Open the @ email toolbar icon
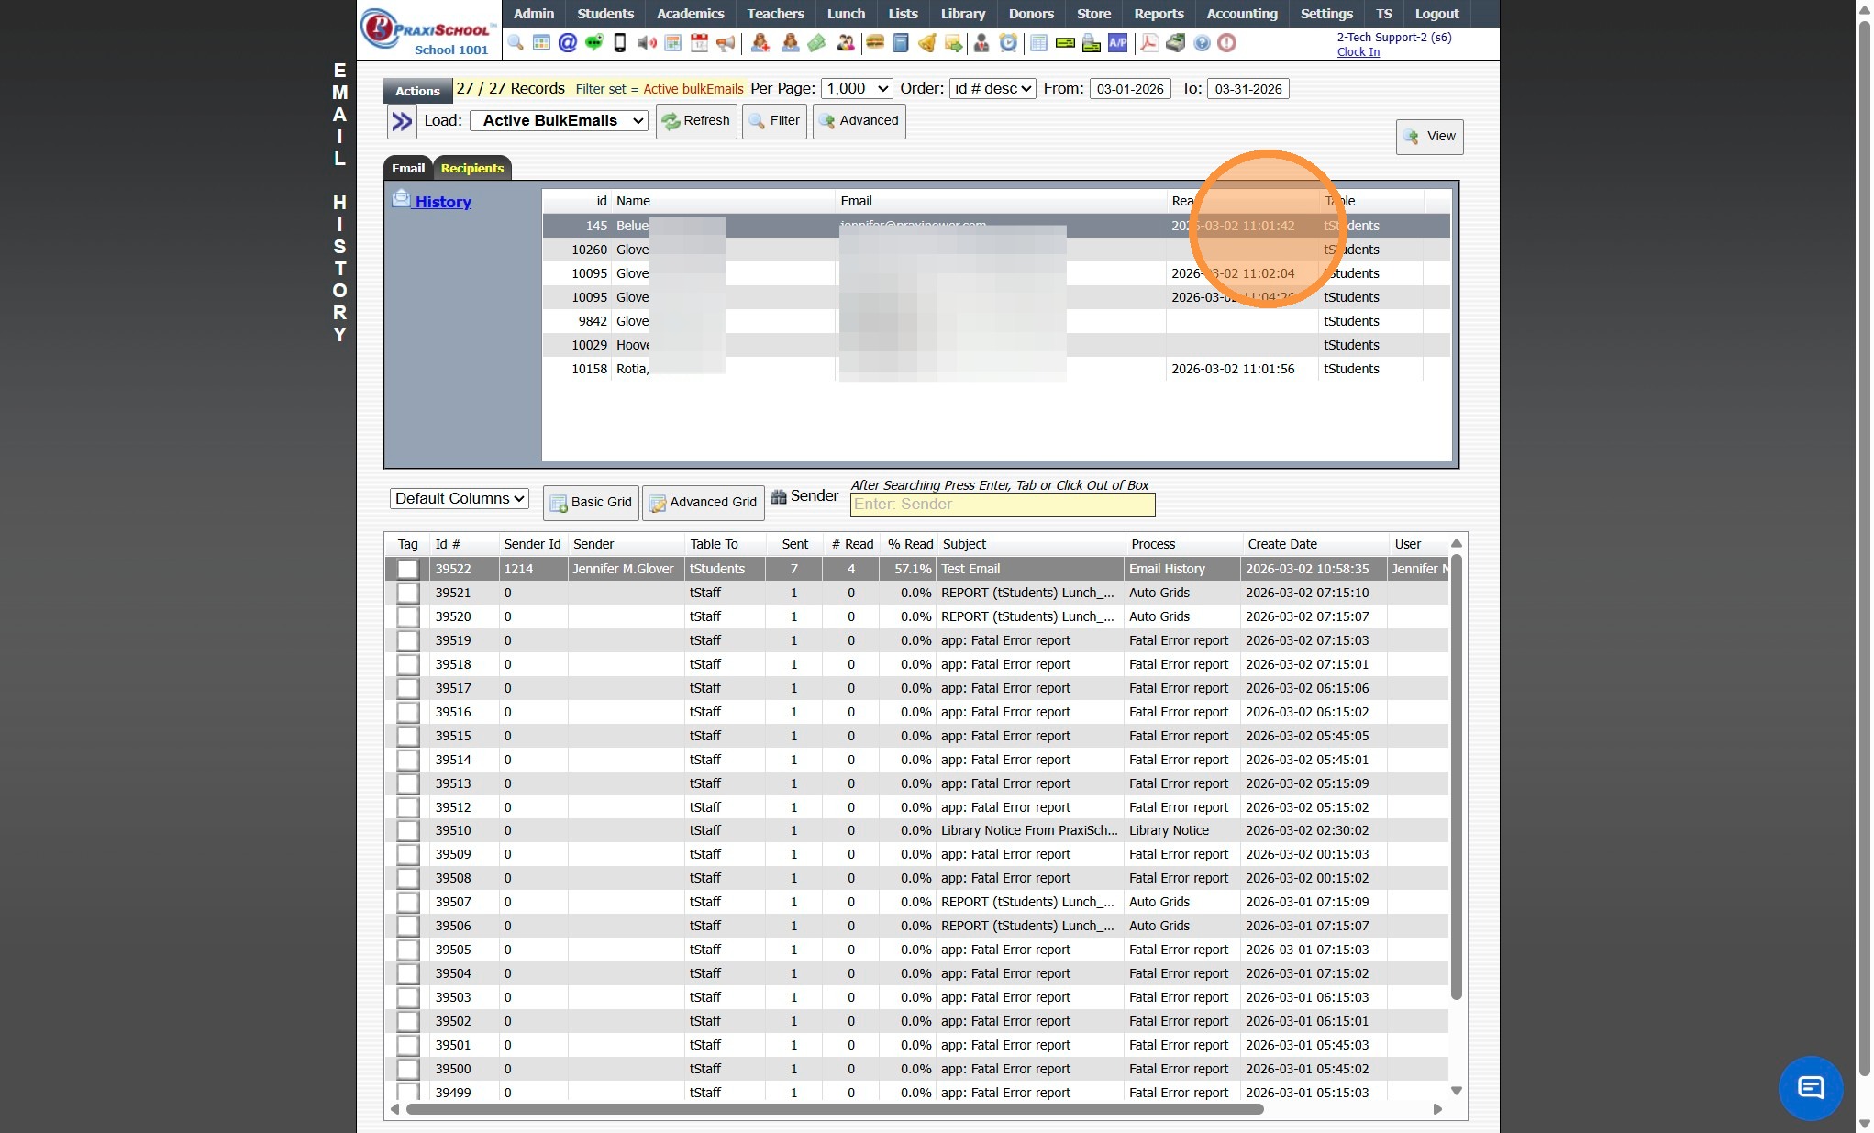Image resolution: width=1874 pixels, height=1133 pixels. point(568,43)
